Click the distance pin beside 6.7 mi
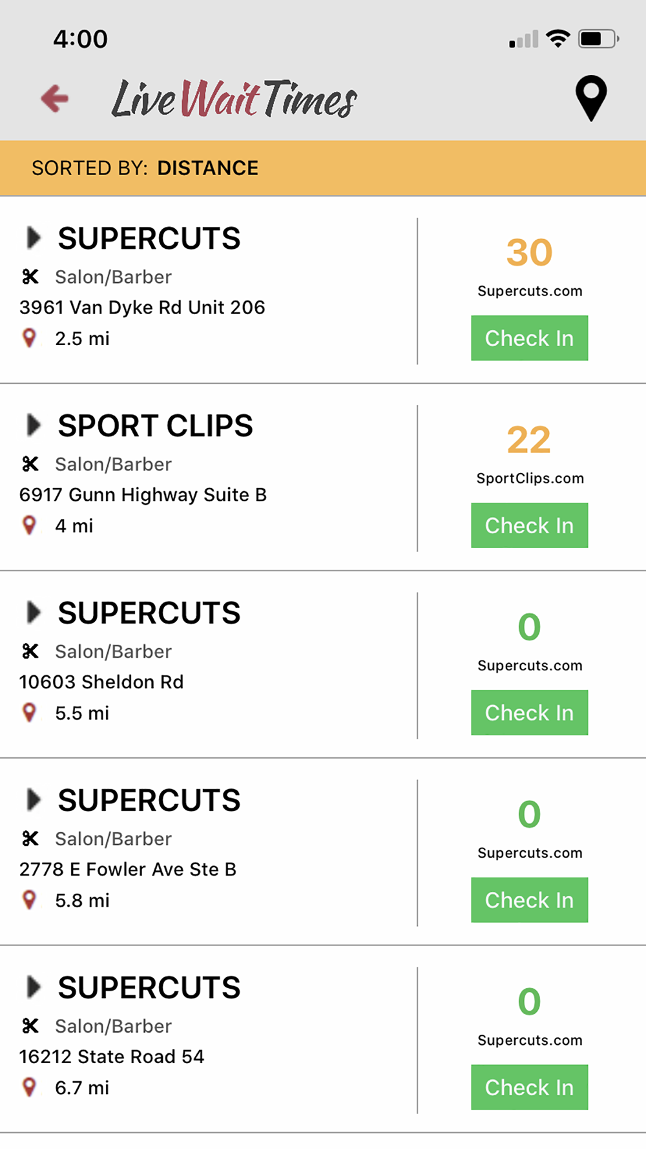The image size is (646, 1149). [29, 1088]
